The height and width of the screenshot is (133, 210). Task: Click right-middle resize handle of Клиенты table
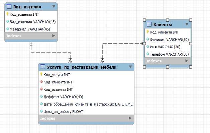[x=191, y=44]
